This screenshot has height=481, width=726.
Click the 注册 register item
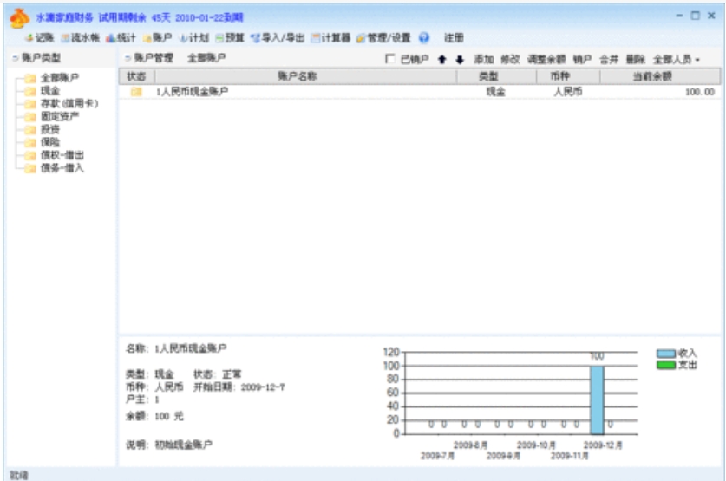pos(454,38)
